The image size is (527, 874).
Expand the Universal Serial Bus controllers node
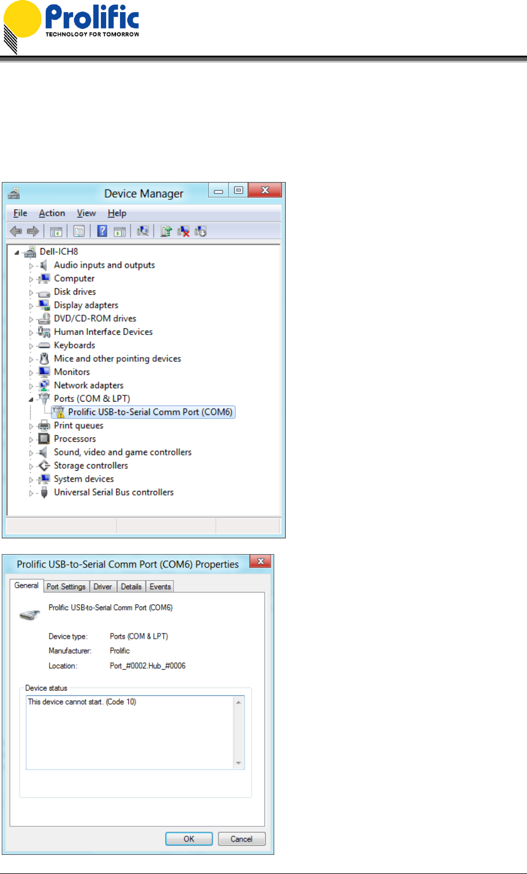pyautogui.click(x=31, y=493)
